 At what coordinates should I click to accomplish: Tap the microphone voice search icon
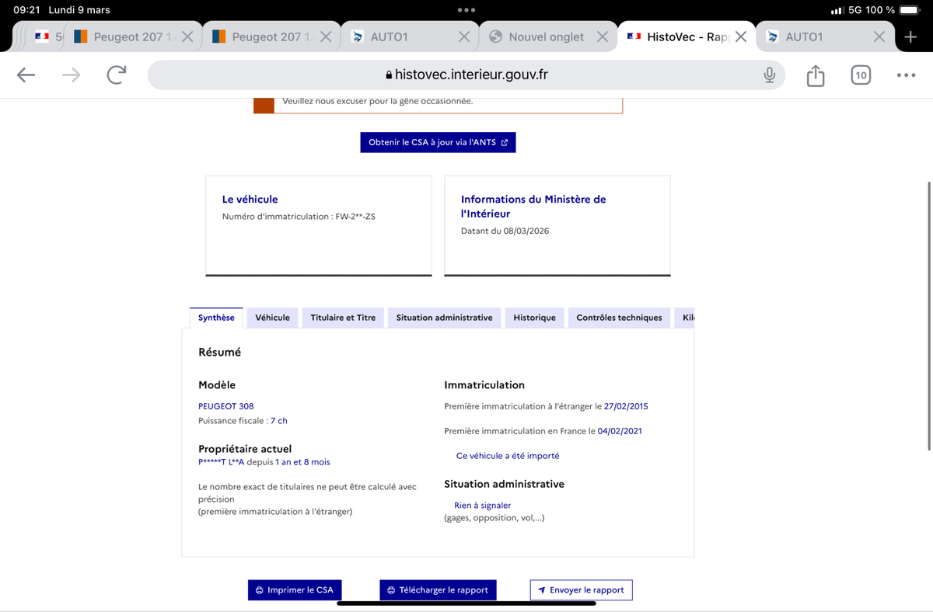click(769, 75)
